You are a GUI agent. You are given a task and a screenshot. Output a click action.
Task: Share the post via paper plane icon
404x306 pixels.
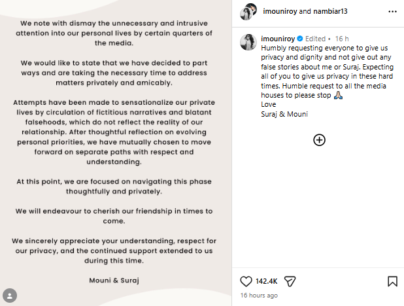(290, 281)
